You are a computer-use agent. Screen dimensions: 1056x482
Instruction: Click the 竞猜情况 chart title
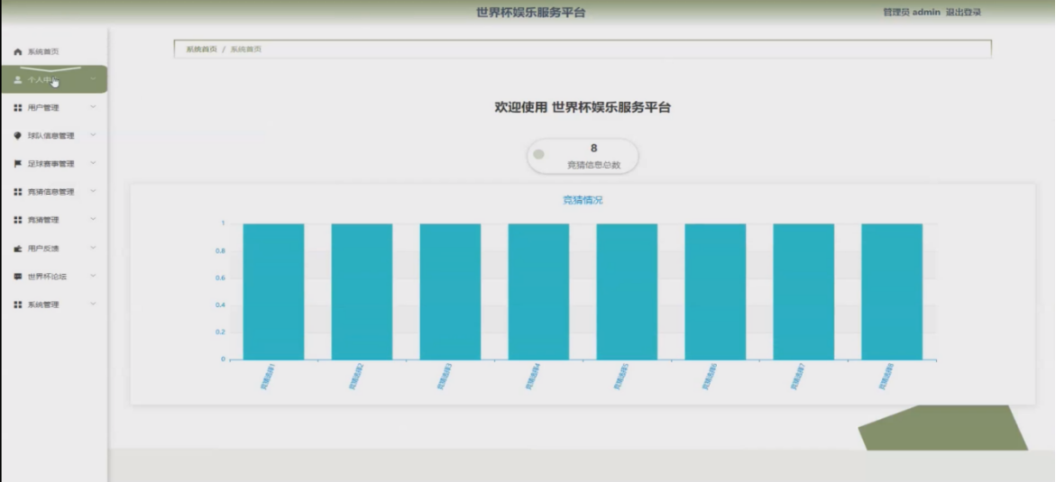[583, 200]
